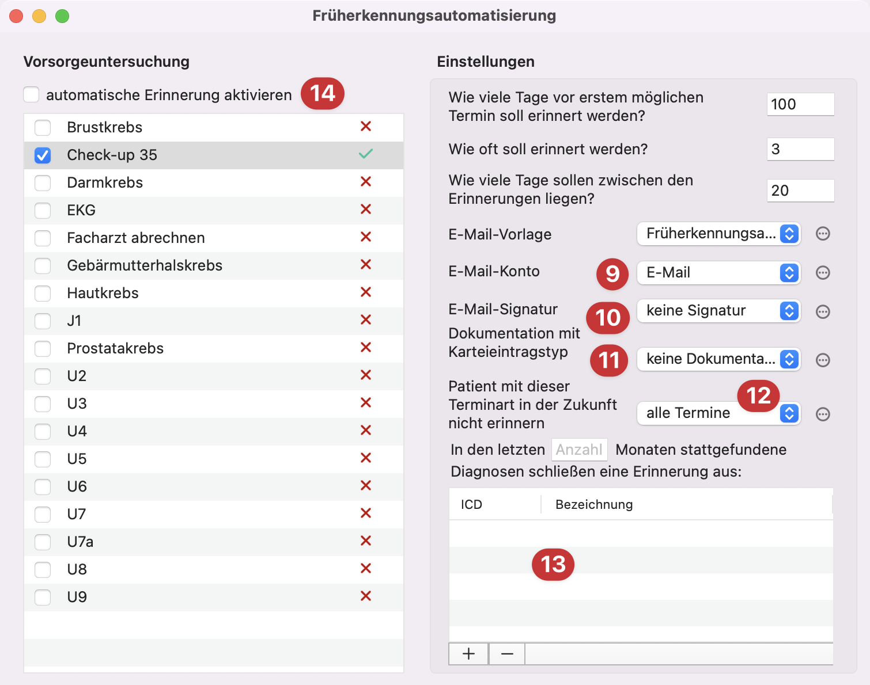Viewport: 870px width, 685px height.
Task: Click the red X status for U9
Action: pos(365,596)
